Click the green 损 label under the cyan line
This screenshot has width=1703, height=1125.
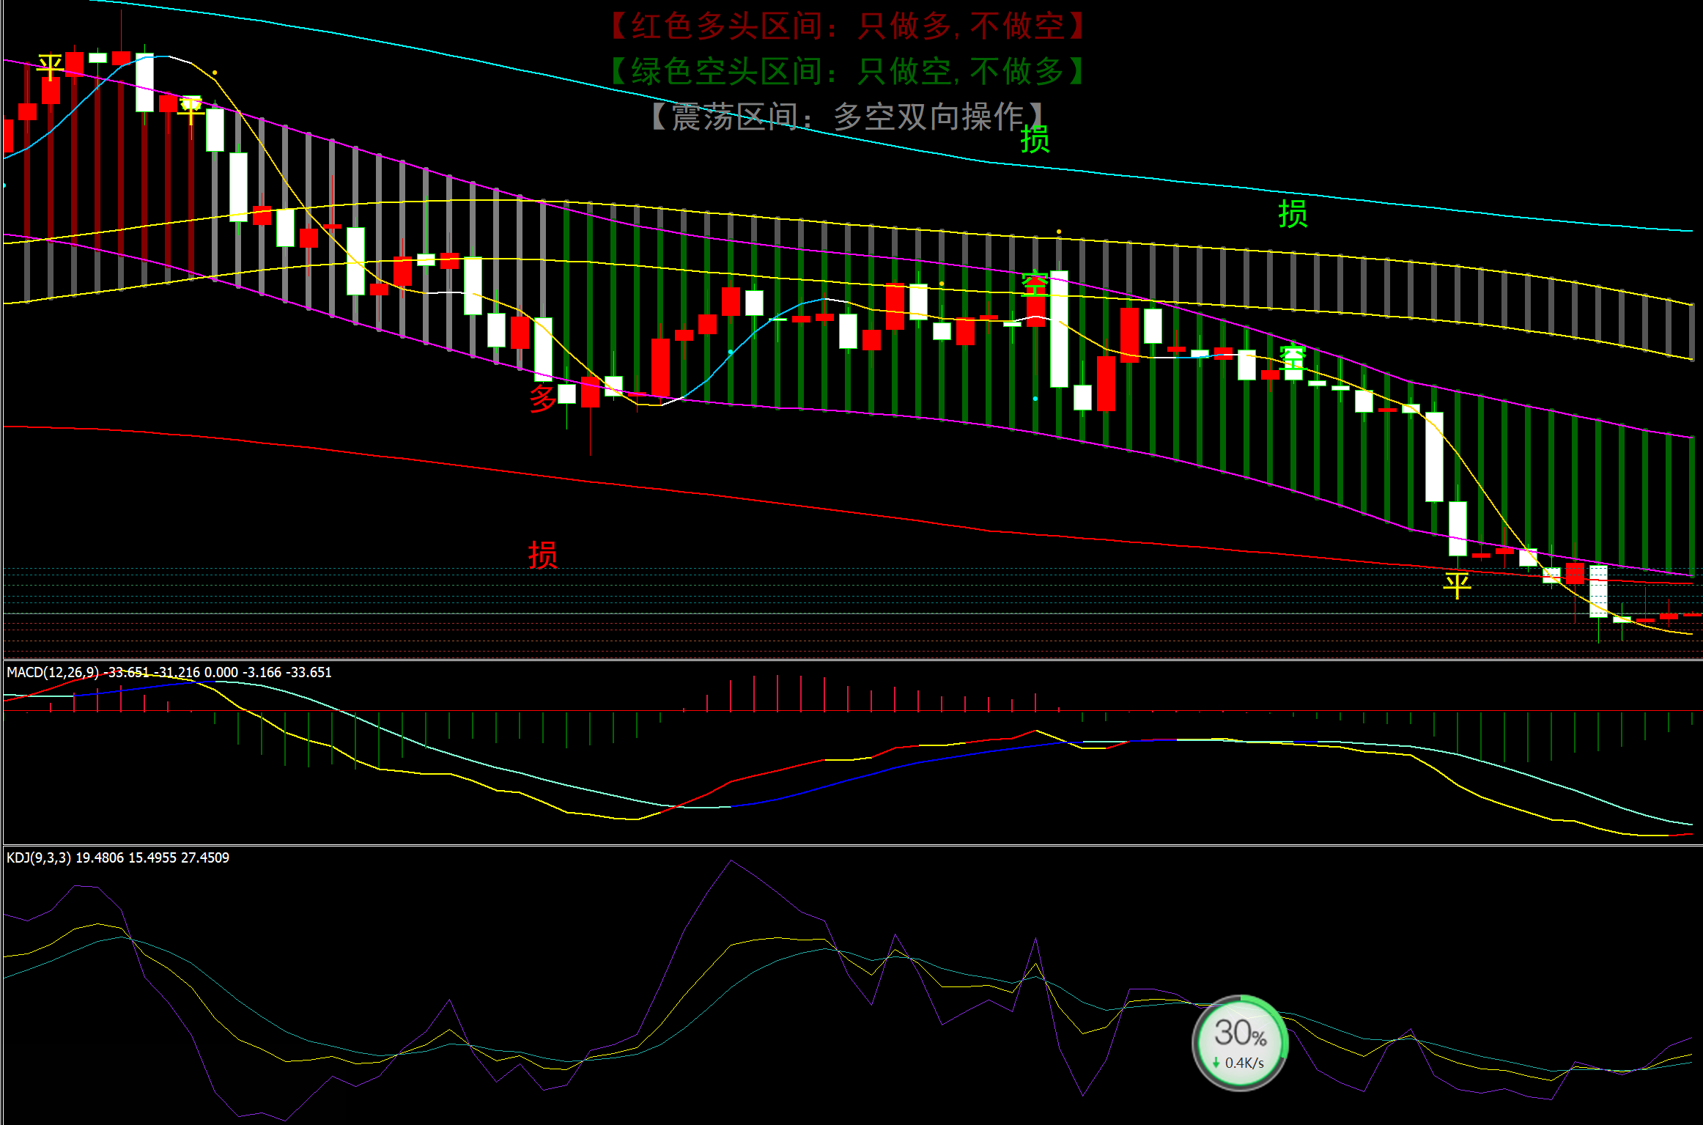tap(1293, 213)
